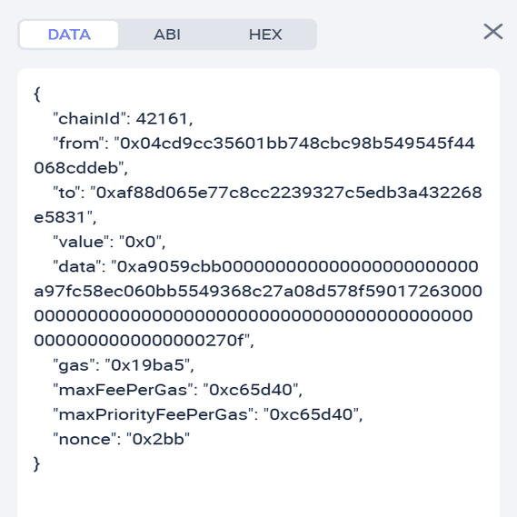Click the "from" key label
Screen dimensions: 517x517
tap(78, 144)
